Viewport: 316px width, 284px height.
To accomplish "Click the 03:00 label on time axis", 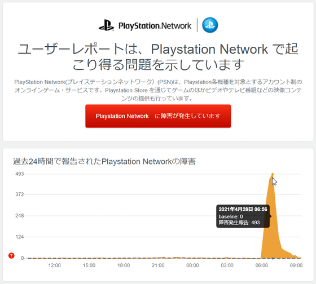I will pyautogui.click(x=227, y=265).
